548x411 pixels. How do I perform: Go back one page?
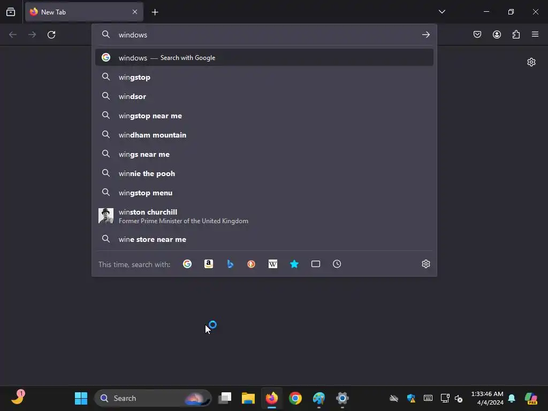point(13,35)
